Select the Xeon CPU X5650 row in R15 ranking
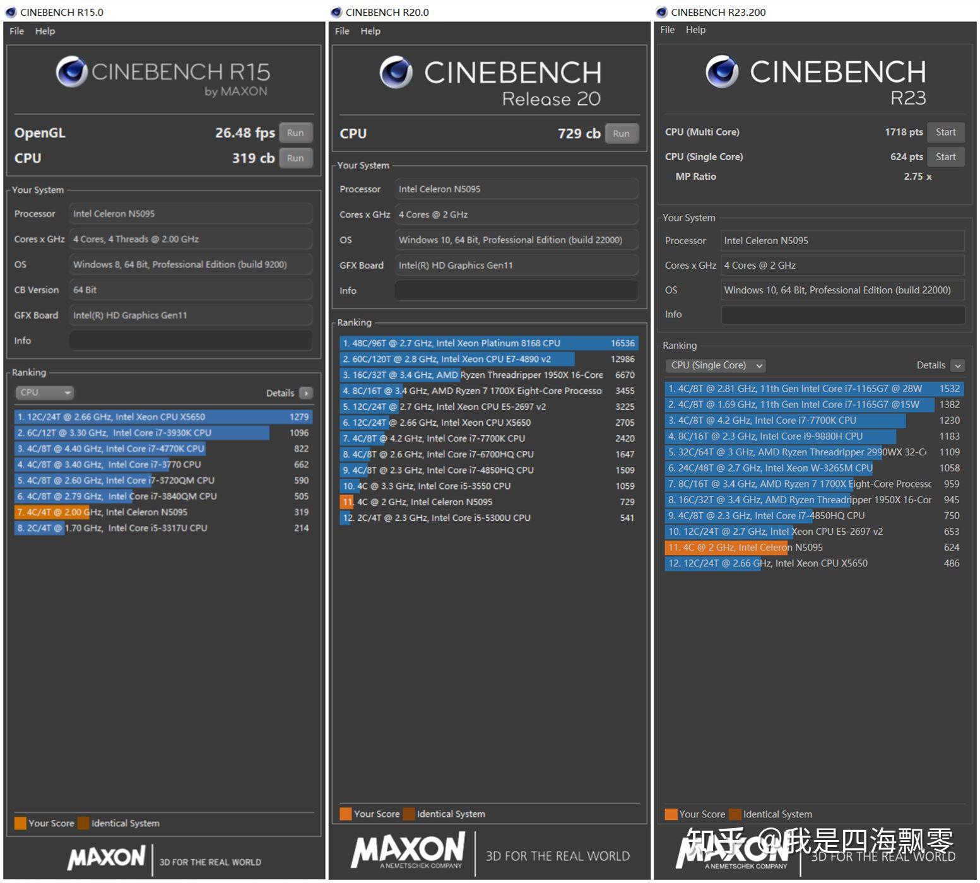 pyautogui.click(x=163, y=417)
